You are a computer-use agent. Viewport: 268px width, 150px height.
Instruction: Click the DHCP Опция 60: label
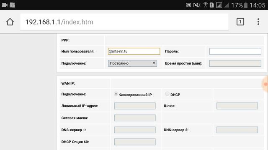[x=75, y=142]
